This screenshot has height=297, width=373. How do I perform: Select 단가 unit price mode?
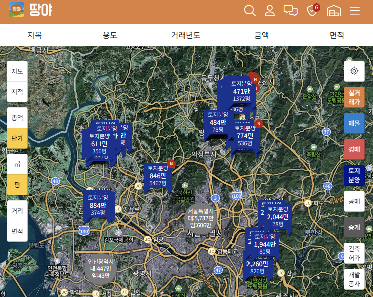pos(17,138)
